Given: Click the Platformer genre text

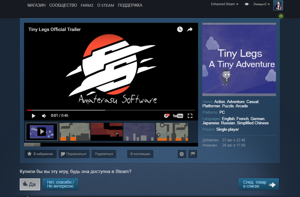Looking at the screenshot, I should tap(211, 106).
